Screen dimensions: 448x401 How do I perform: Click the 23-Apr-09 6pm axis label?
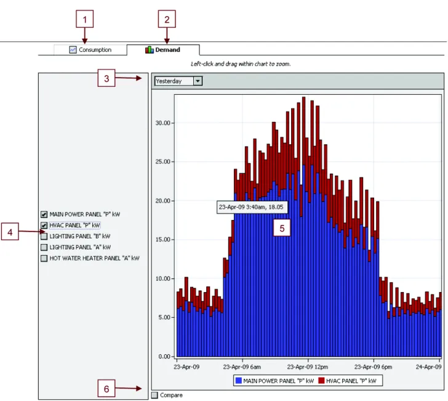373,367
